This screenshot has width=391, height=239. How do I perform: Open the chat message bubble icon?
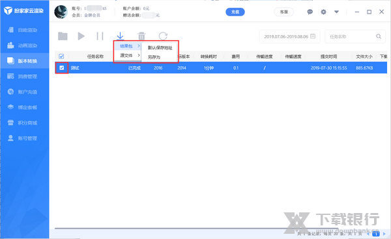pos(310,12)
